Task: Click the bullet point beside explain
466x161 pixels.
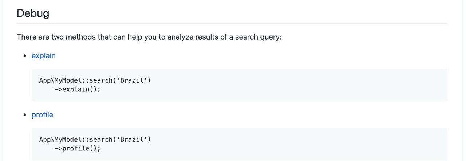Action: (25, 56)
